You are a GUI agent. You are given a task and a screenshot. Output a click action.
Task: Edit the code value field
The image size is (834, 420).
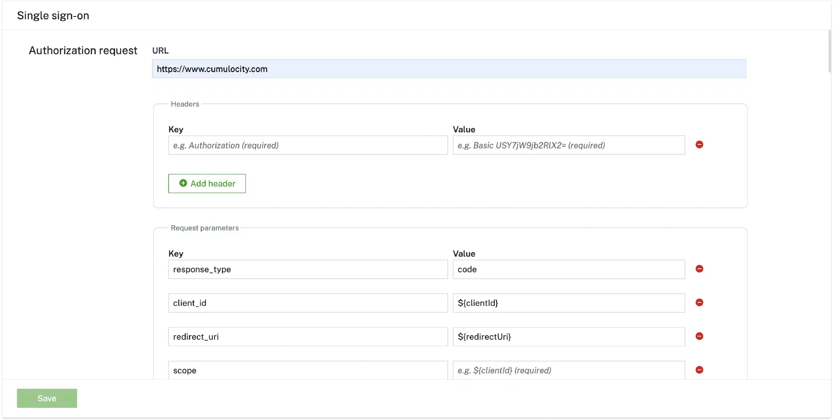[568, 269]
